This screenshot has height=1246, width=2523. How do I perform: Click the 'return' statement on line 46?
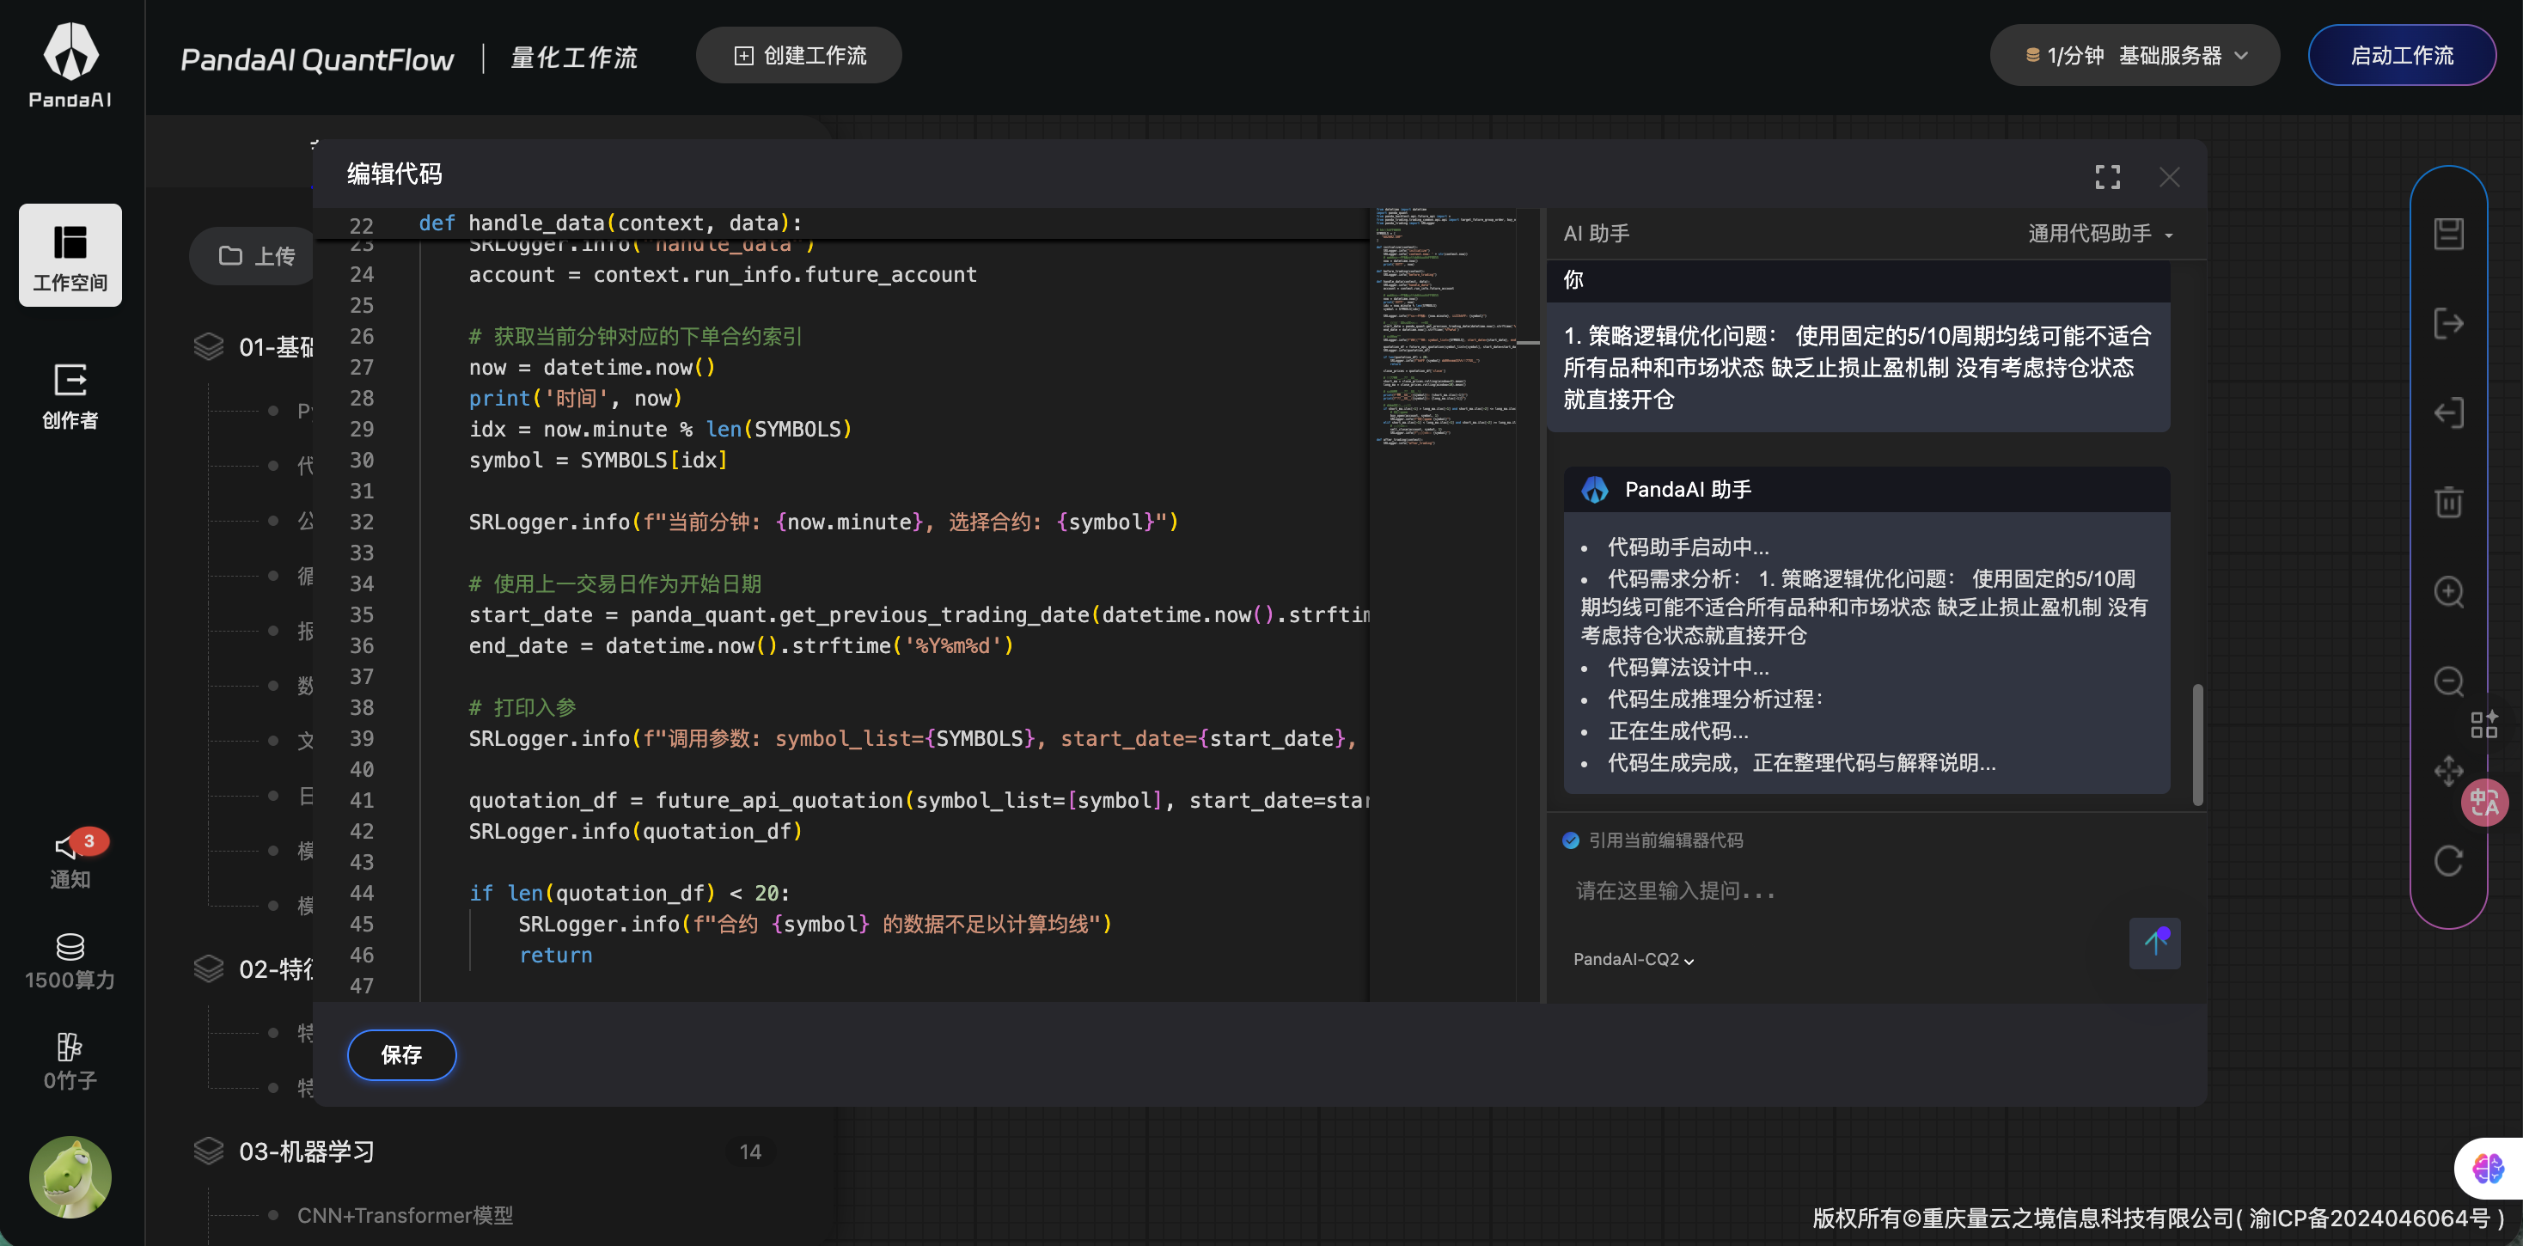click(555, 955)
